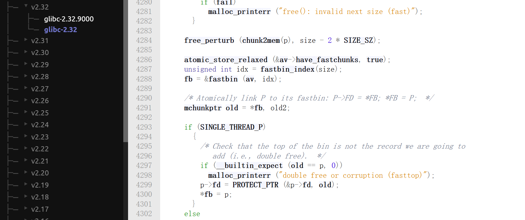Follow the atomic_store_relaxed identifier
Screen dimensions: 525x220
226,60
